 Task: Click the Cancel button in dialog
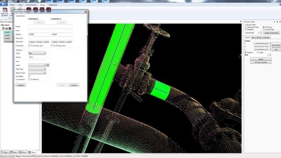click(x=74, y=85)
